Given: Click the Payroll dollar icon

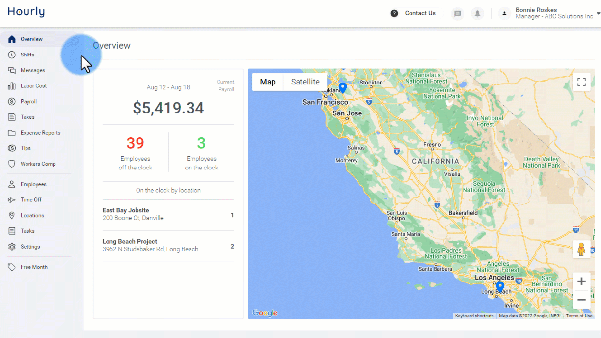Looking at the screenshot, I should tap(12, 102).
